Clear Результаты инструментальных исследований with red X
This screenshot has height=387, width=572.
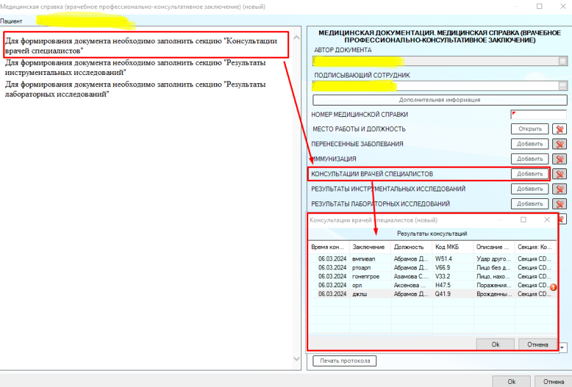click(x=559, y=189)
